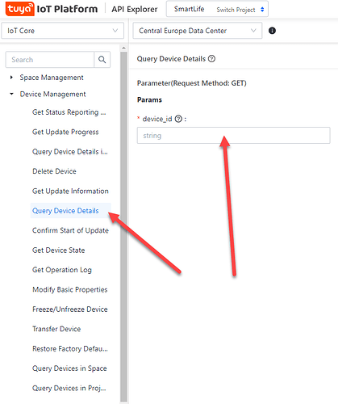Collapse the Device Management tree node

tap(11, 94)
